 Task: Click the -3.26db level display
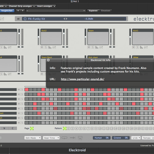click(89, 19)
